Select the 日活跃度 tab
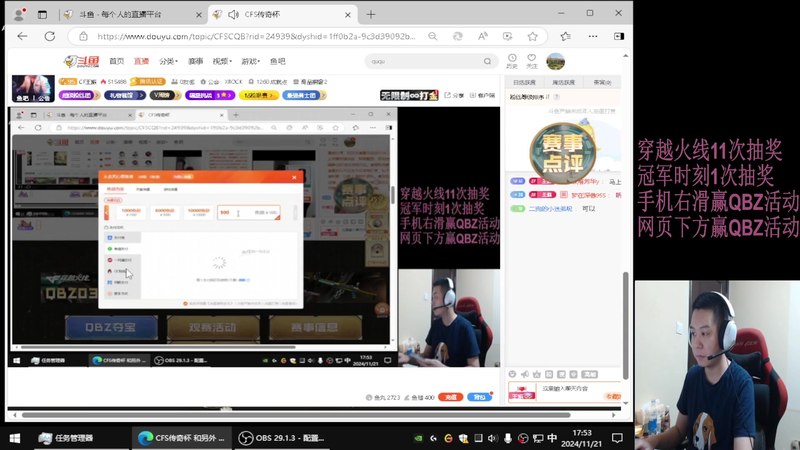This screenshot has height=450, width=800. coord(524,82)
